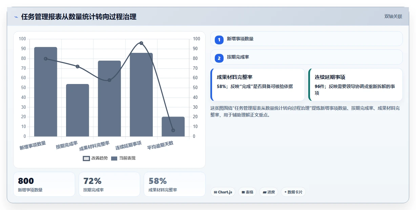Open the 连续延期事项 card
This screenshot has width=416, height=210.
click(355, 85)
